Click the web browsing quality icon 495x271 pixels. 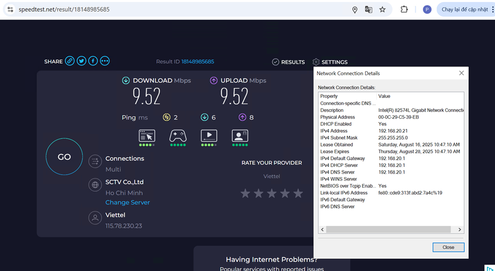click(147, 135)
